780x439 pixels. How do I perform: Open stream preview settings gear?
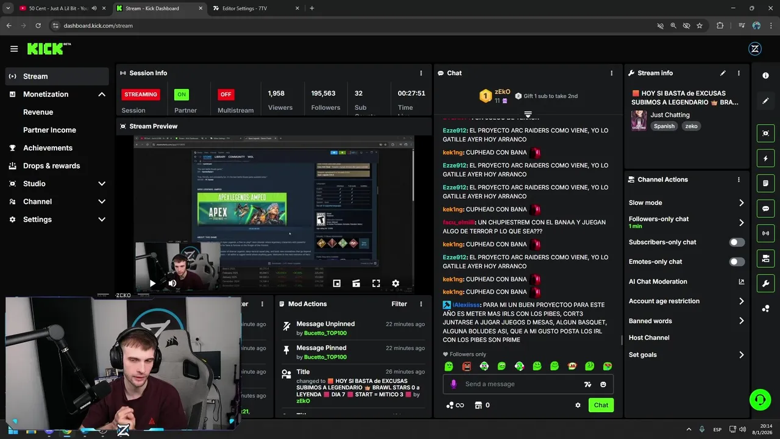tap(395, 284)
